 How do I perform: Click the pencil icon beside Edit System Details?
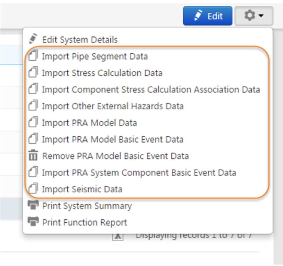coord(33,39)
